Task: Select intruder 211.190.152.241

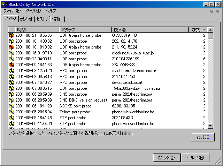Action: point(125,47)
